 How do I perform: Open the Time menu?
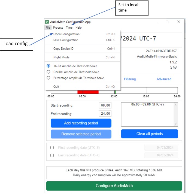(x=69, y=28)
